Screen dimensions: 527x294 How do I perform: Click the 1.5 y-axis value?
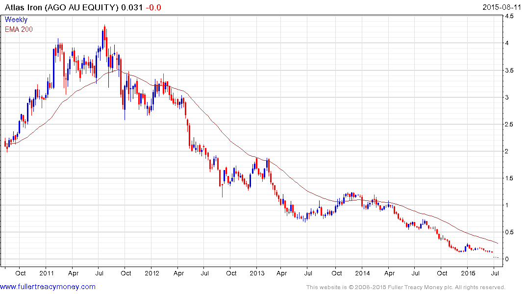(x=509, y=178)
